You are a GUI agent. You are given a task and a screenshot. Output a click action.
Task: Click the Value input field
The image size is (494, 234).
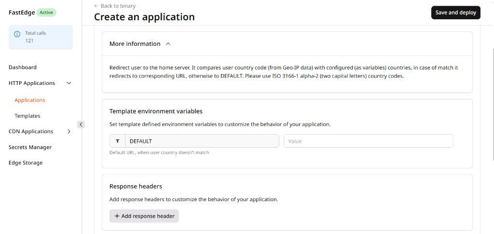368,141
